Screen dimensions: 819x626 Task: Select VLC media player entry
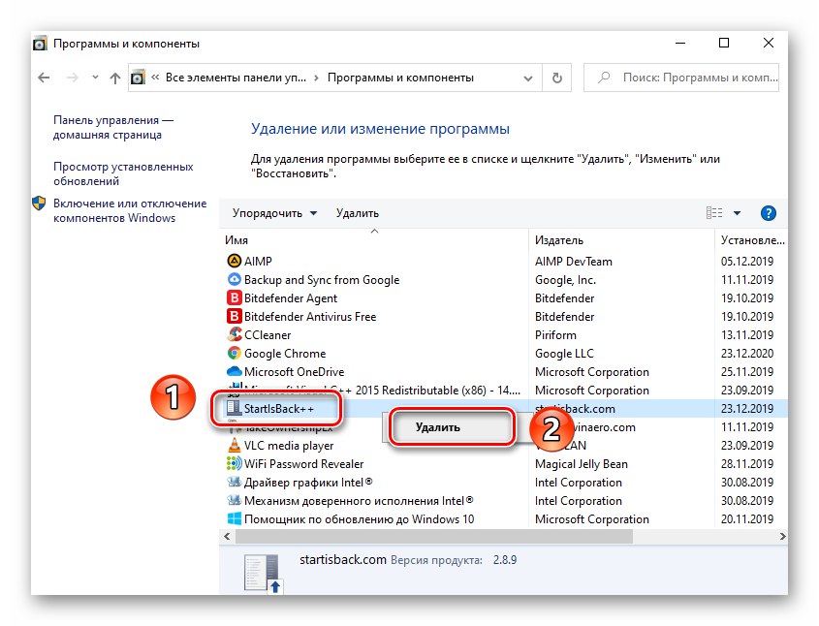288,446
